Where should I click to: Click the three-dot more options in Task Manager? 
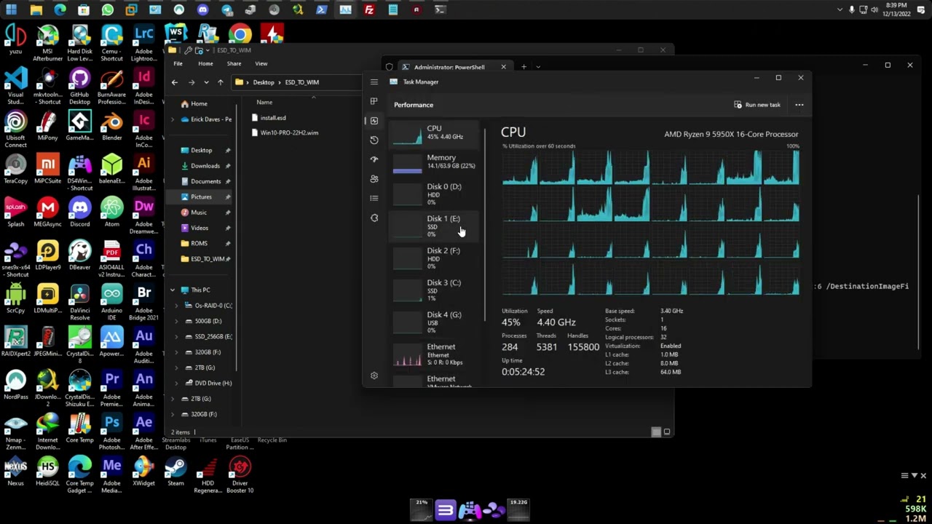coord(799,105)
